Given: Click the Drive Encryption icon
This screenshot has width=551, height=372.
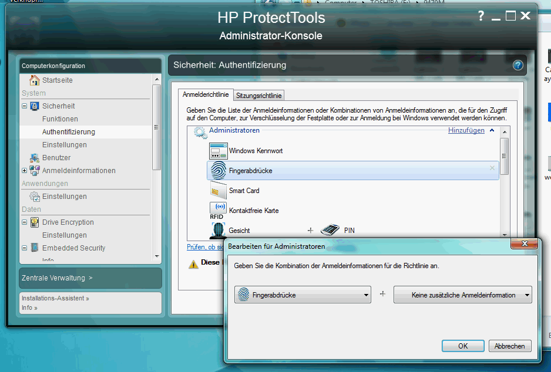Looking at the screenshot, I should (35, 222).
